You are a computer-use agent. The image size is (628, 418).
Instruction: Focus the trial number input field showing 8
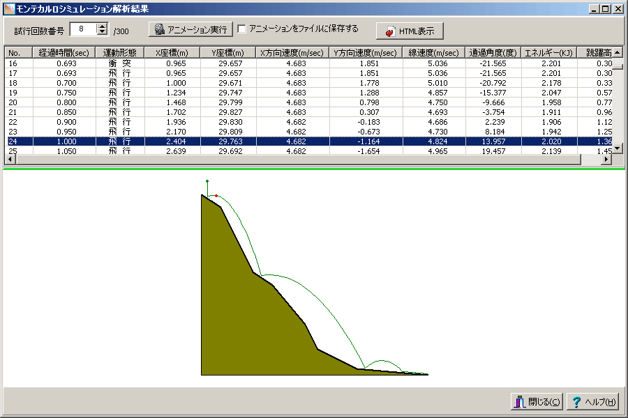pyautogui.click(x=83, y=29)
